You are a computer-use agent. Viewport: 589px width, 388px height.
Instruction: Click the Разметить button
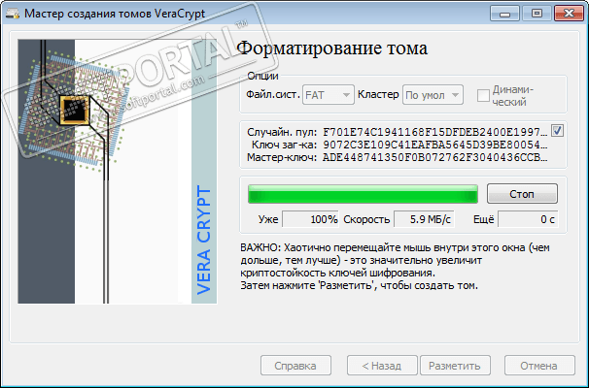(455, 366)
